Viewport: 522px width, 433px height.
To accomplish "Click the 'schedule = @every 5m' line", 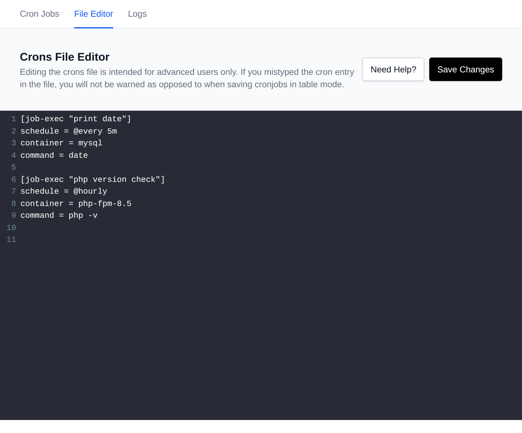I will [69, 131].
